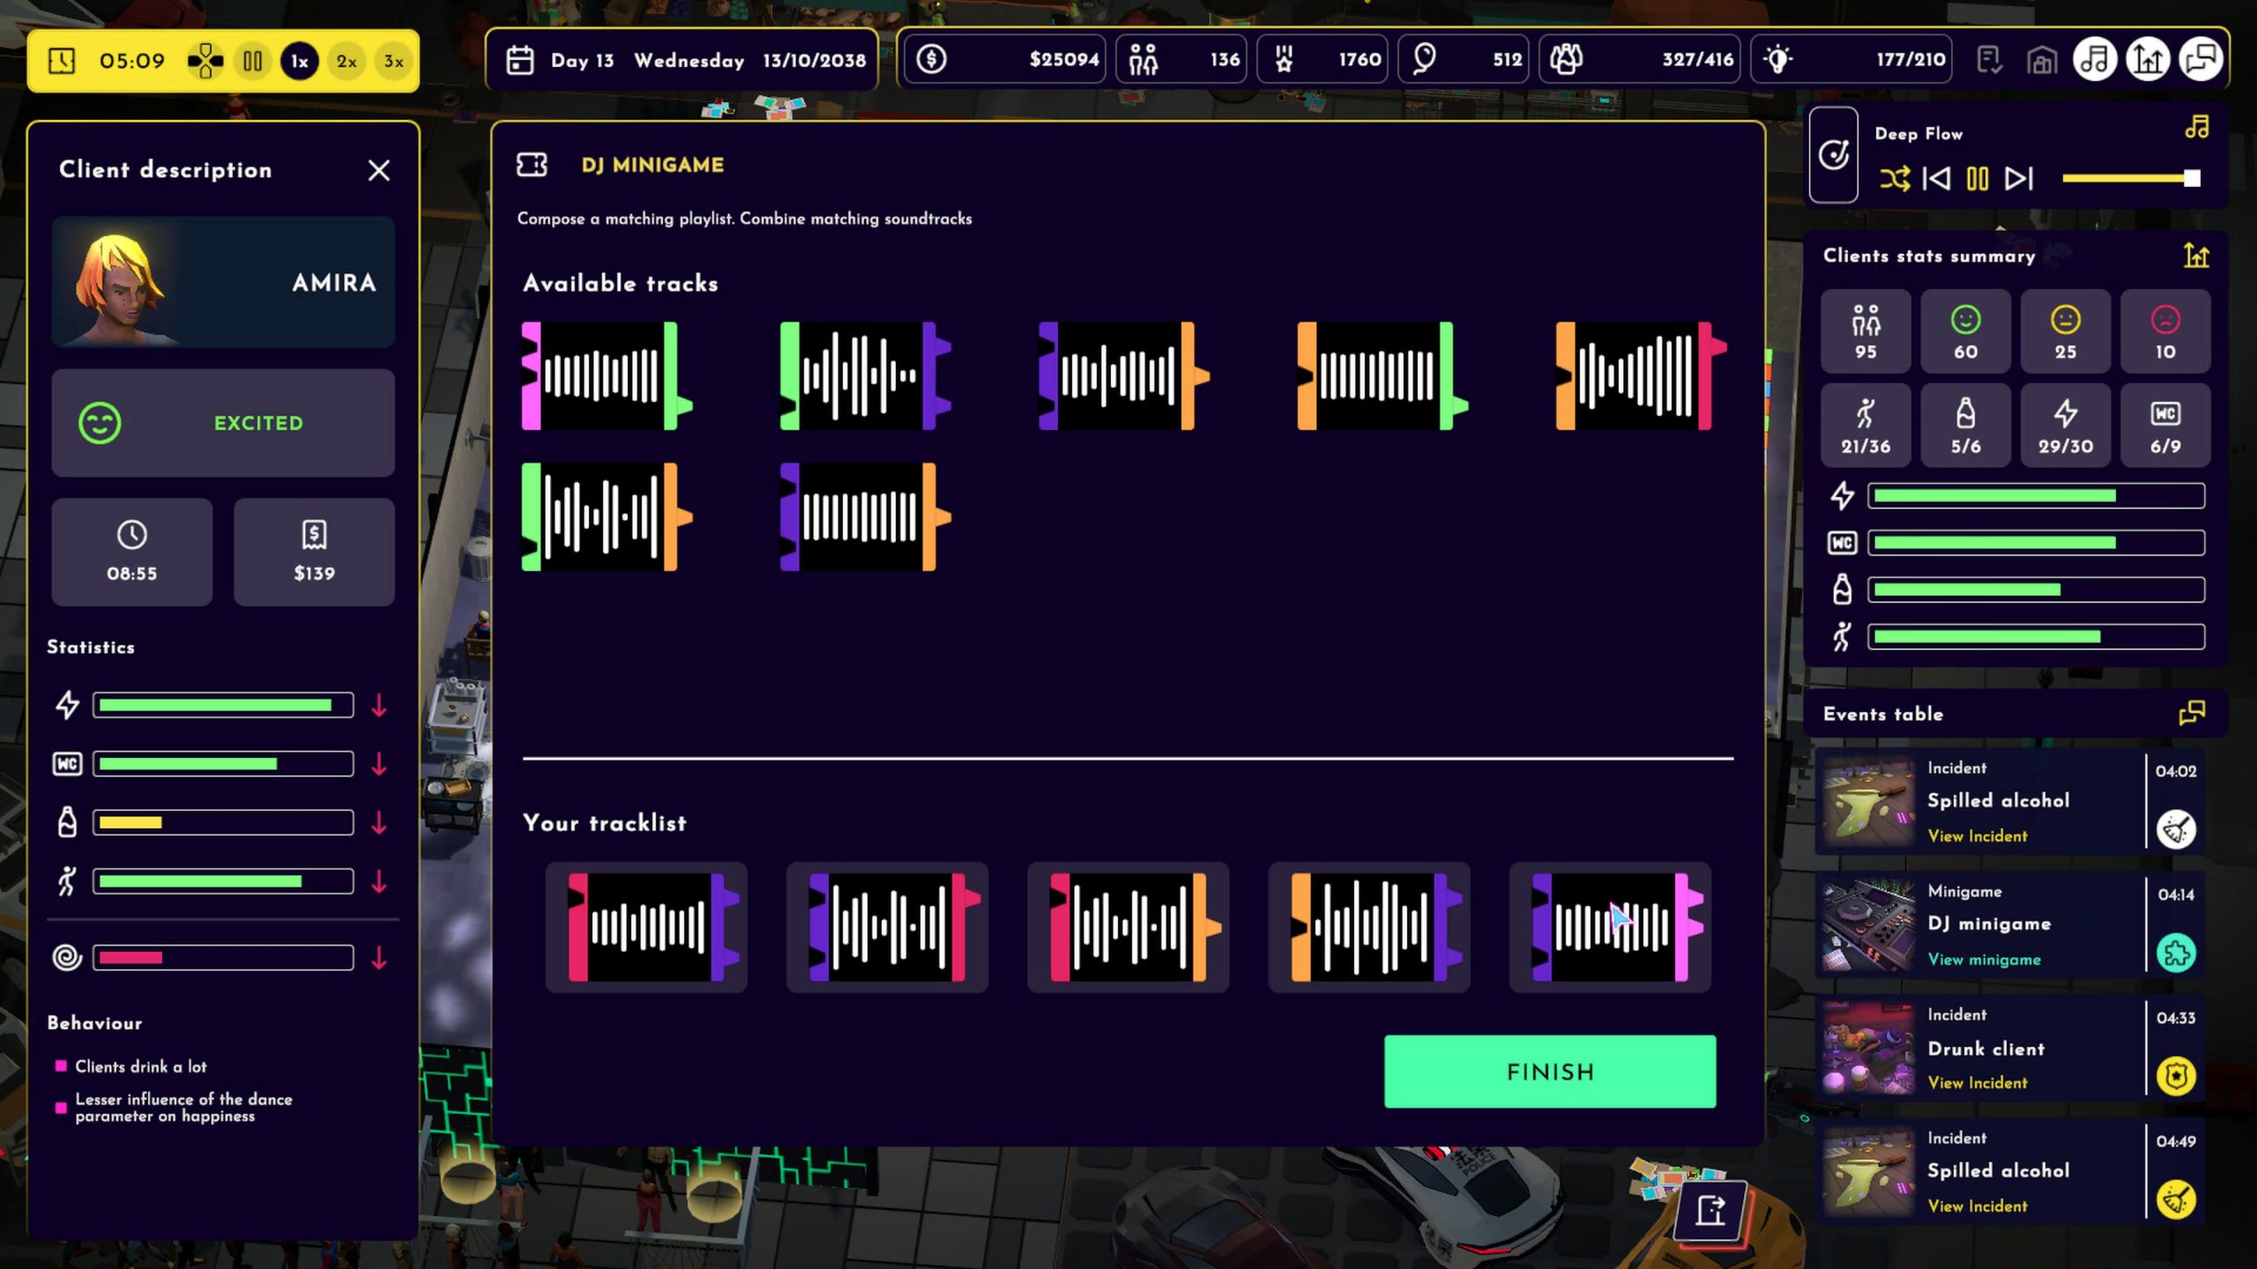
Task: Pause the game time
Action: coord(252,61)
